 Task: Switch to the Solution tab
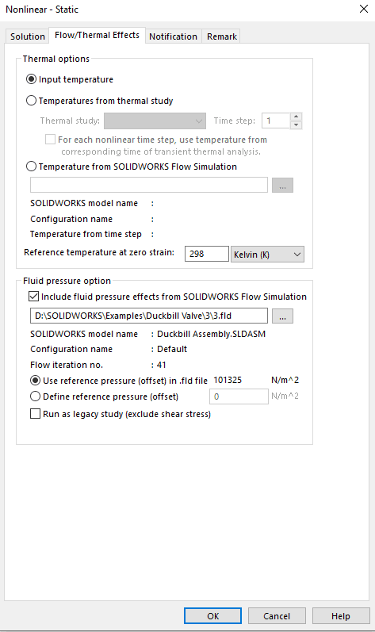coord(28,36)
